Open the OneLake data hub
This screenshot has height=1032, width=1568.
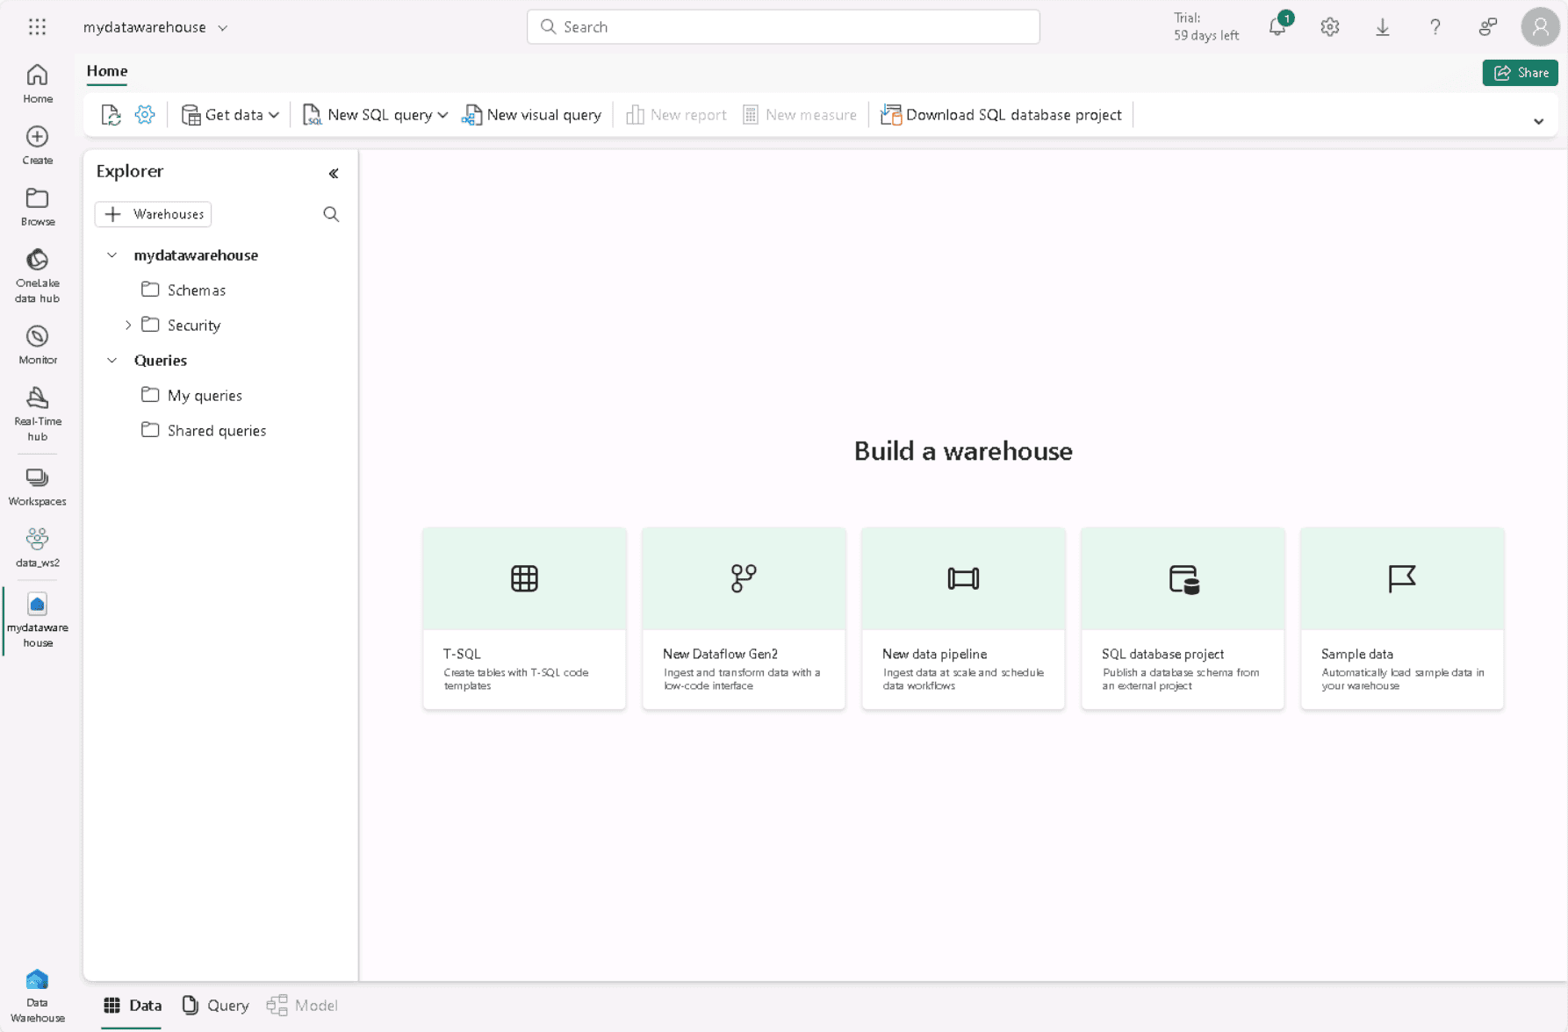pyautogui.click(x=37, y=275)
